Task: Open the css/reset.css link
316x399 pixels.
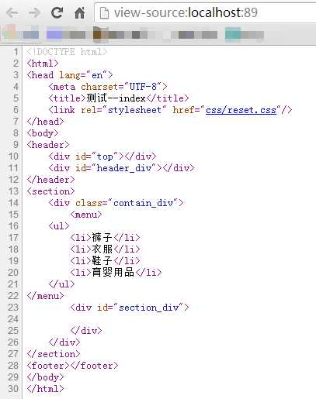Action: pyautogui.click(x=241, y=110)
